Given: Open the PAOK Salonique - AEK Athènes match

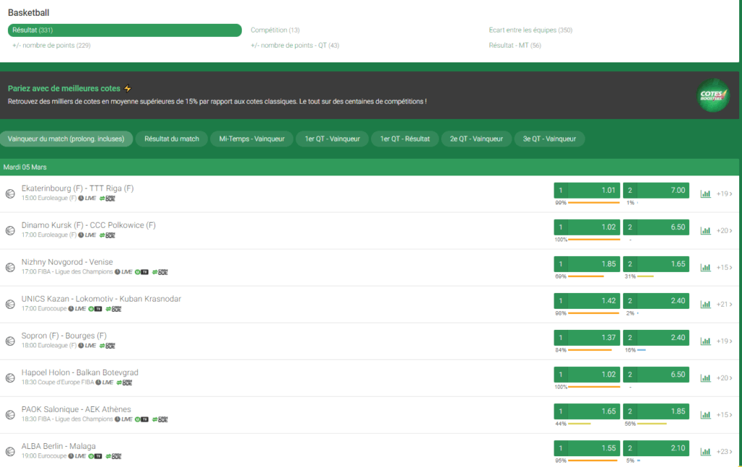Looking at the screenshot, I should click(x=76, y=409).
